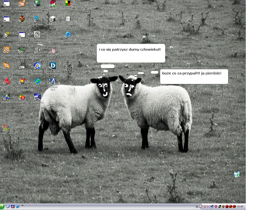
Task: Select the Digital Camera Manager icon
Action: coord(37,35)
